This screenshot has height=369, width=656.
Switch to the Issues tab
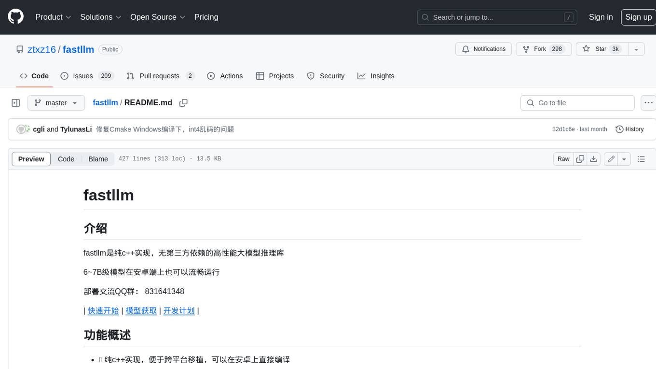tap(87, 76)
